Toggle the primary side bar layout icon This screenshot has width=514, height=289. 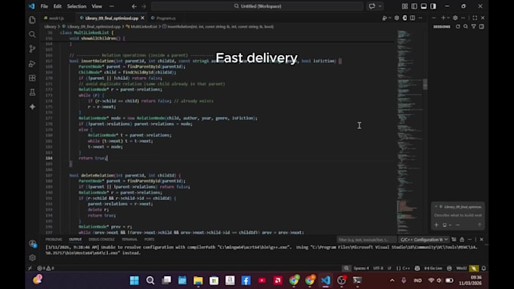414,6
